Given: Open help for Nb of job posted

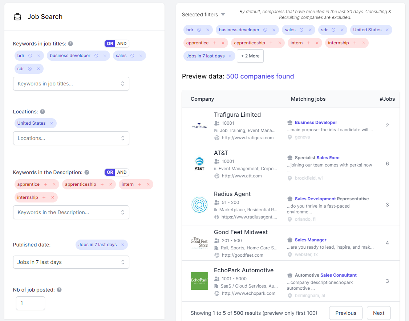Looking at the screenshot, I should coord(59,290).
